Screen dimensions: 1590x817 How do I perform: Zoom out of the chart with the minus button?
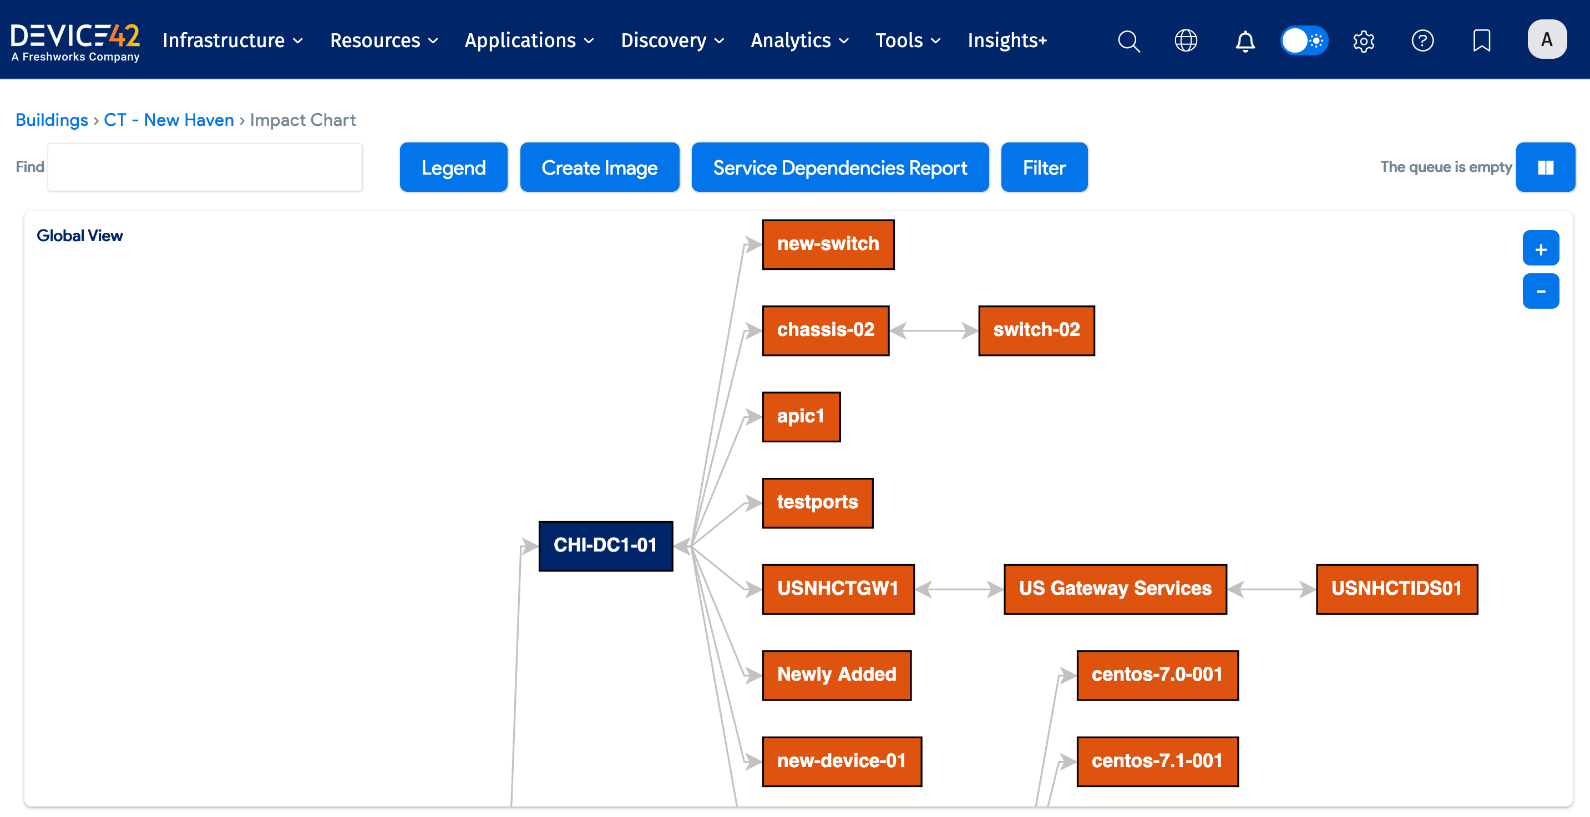1540,291
